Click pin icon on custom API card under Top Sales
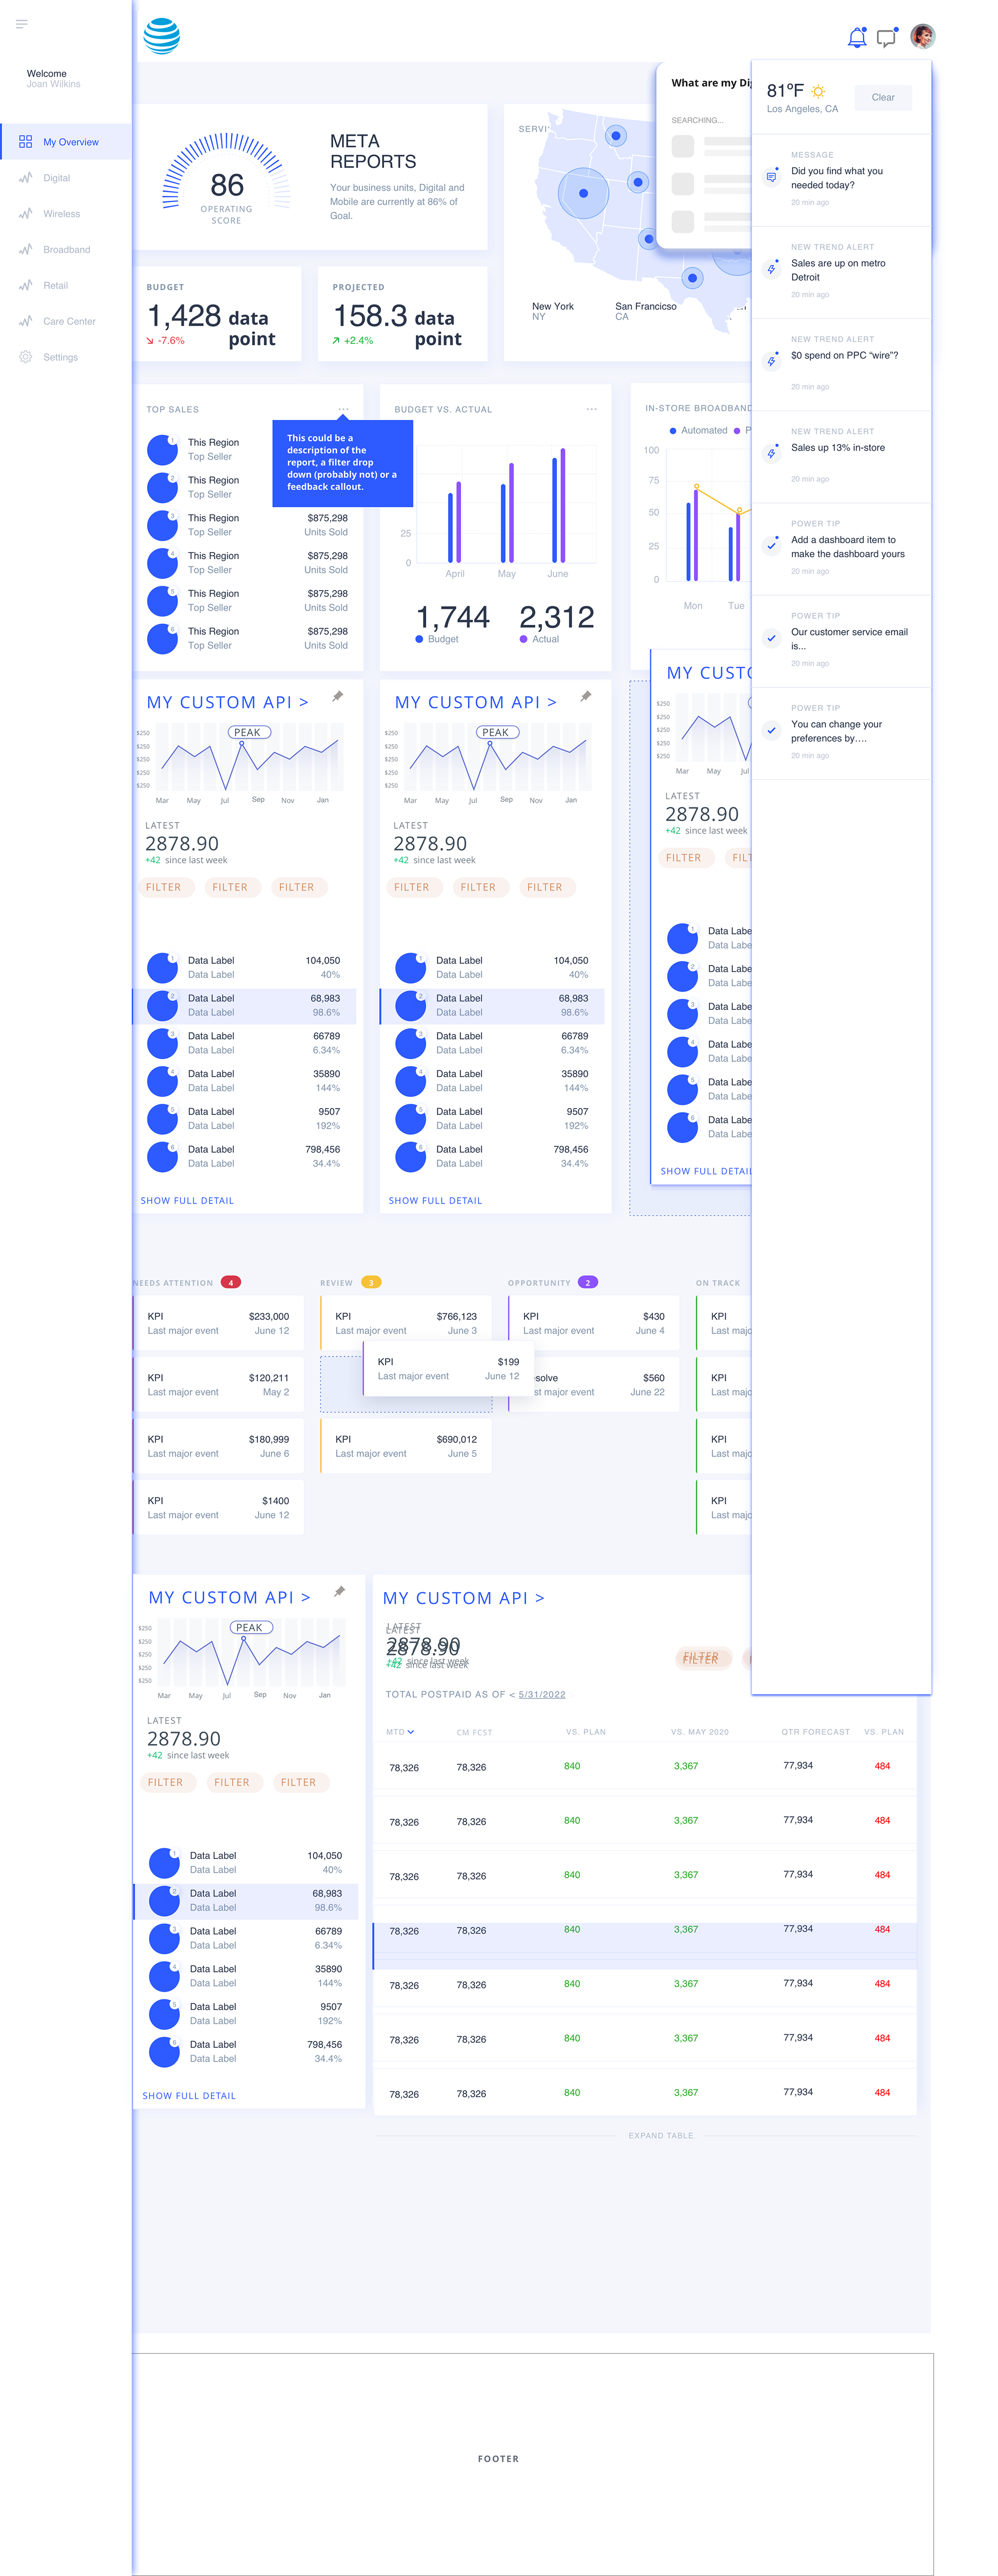 coord(338,697)
